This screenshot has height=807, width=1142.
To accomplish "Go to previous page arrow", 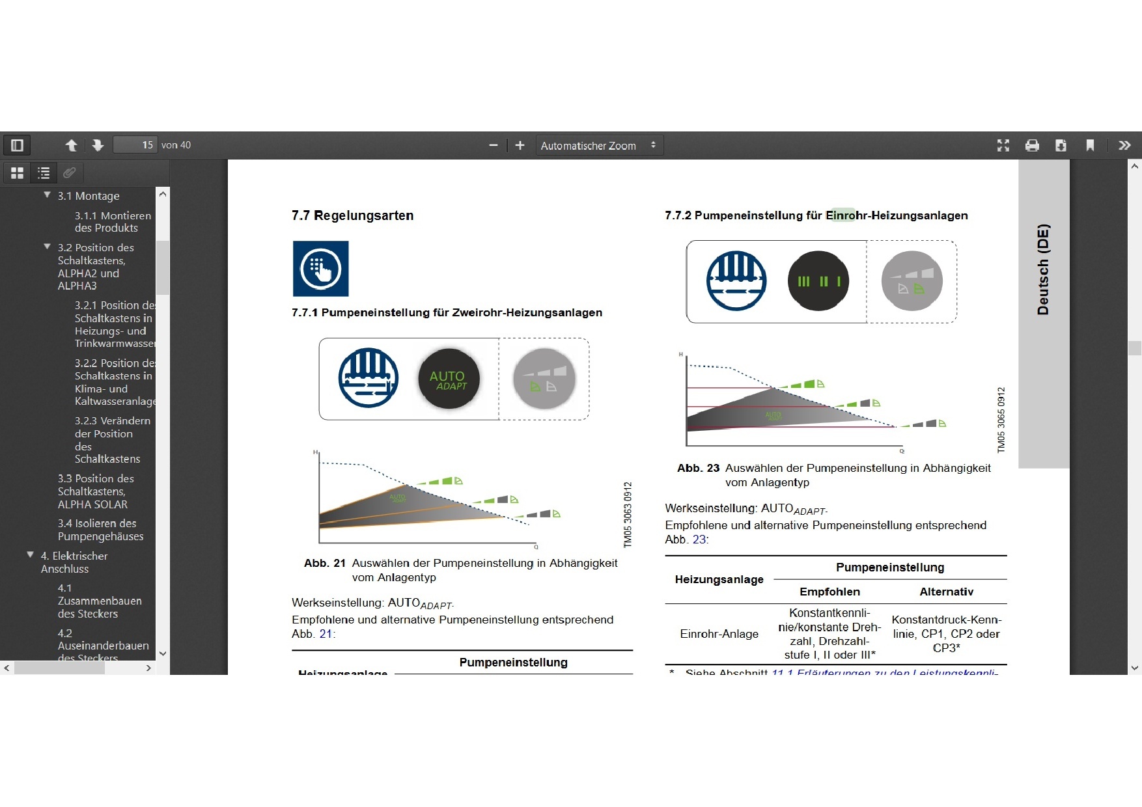I will (x=72, y=145).
